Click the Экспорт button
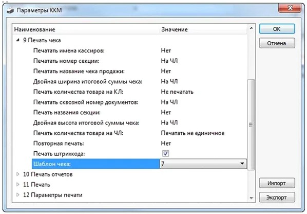This screenshot has width=307, height=214. click(x=277, y=198)
